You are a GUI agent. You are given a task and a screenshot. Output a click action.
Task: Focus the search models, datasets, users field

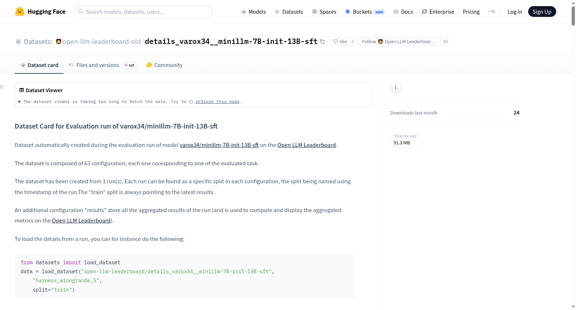[x=143, y=12]
